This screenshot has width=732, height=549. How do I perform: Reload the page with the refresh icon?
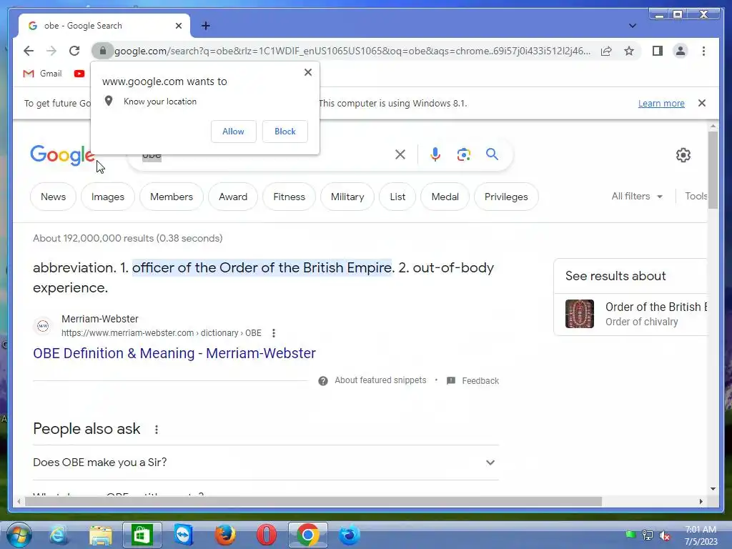coord(74,51)
